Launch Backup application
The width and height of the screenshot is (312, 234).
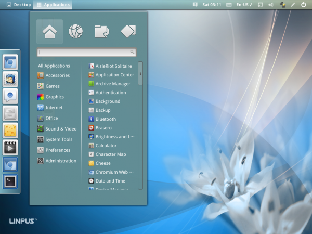coord(99,110)
